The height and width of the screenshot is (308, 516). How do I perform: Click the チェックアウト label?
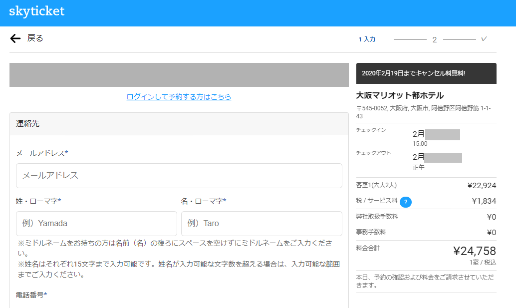[x=373, y=153]
